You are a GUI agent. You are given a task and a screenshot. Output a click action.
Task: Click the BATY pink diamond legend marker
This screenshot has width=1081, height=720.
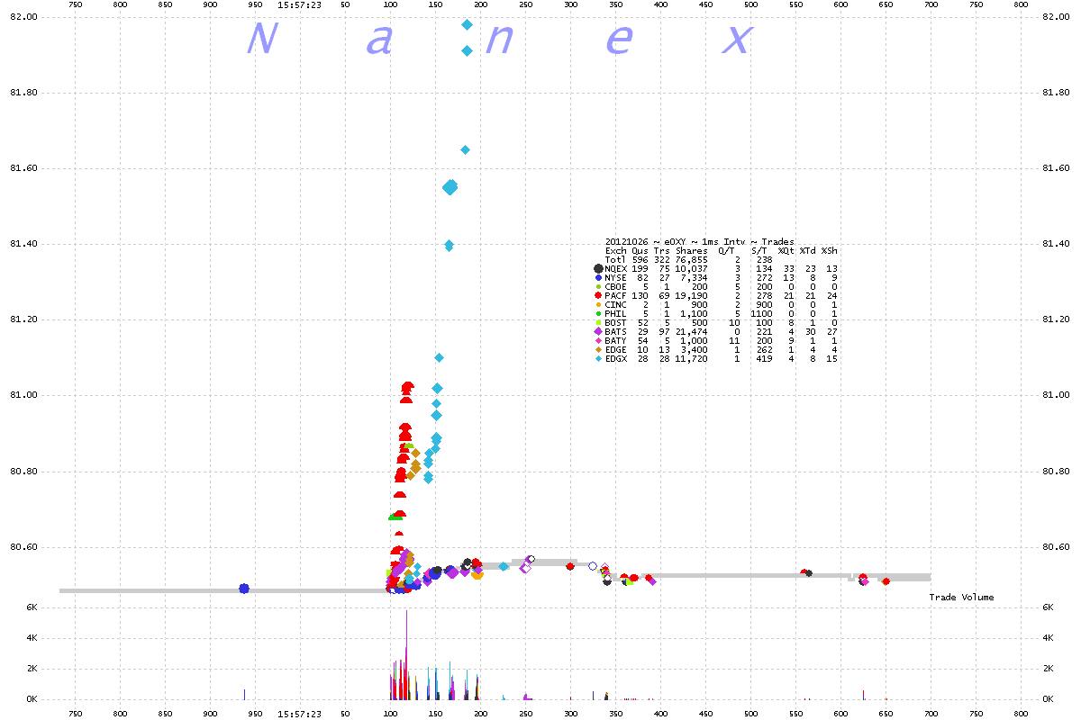(598, 340)
